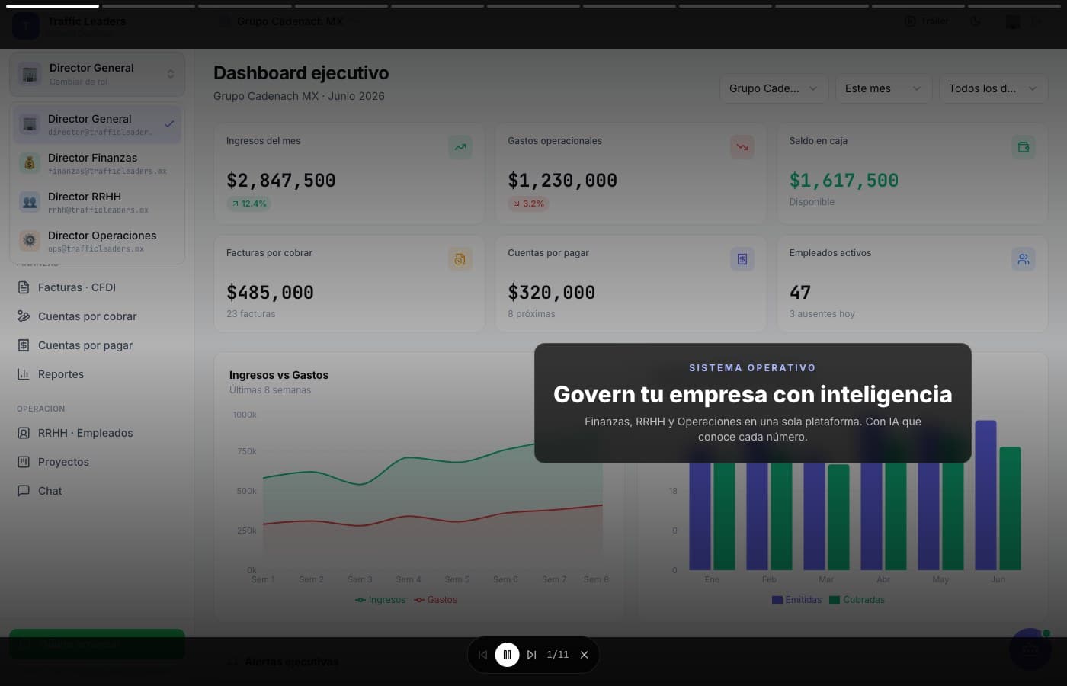Click the "3 ausentes hoy" label
Screen dimensions: 1067x686
click(x=822, y=314)
